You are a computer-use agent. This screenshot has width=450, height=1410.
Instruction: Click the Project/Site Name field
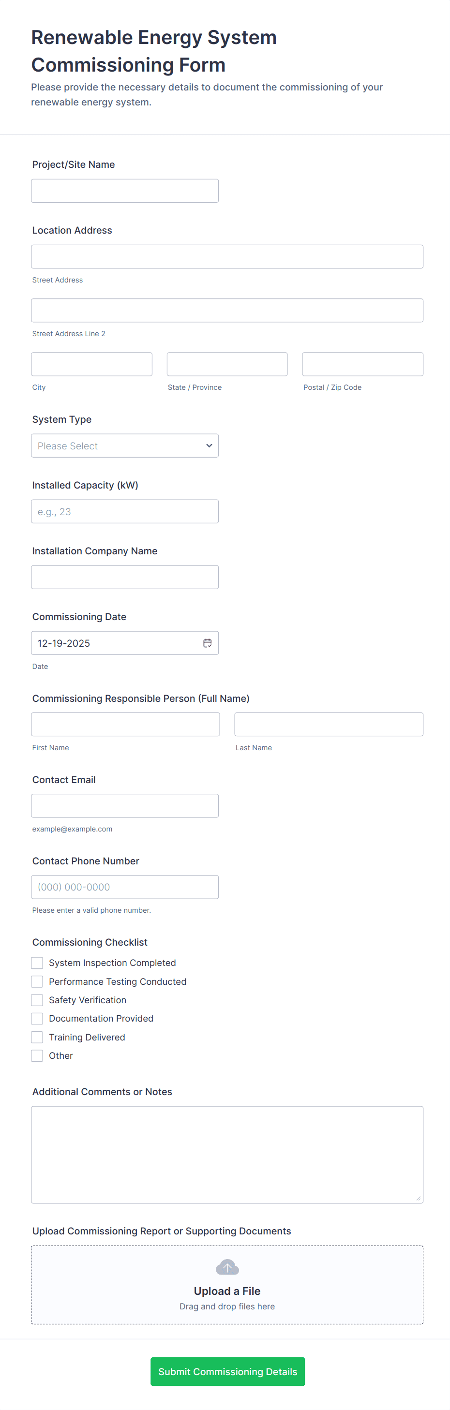coord(125,191)
